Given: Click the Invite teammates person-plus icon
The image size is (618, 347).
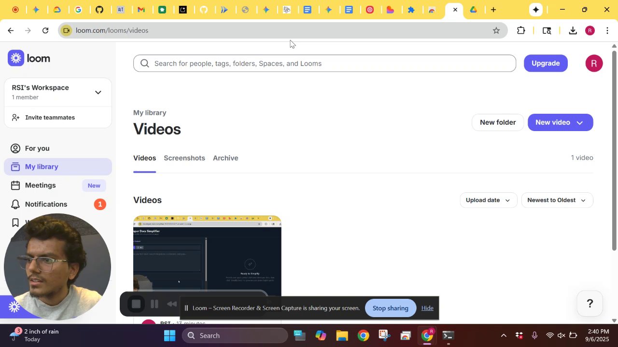Looking at the screenshot, I should [x=15, y=118].
